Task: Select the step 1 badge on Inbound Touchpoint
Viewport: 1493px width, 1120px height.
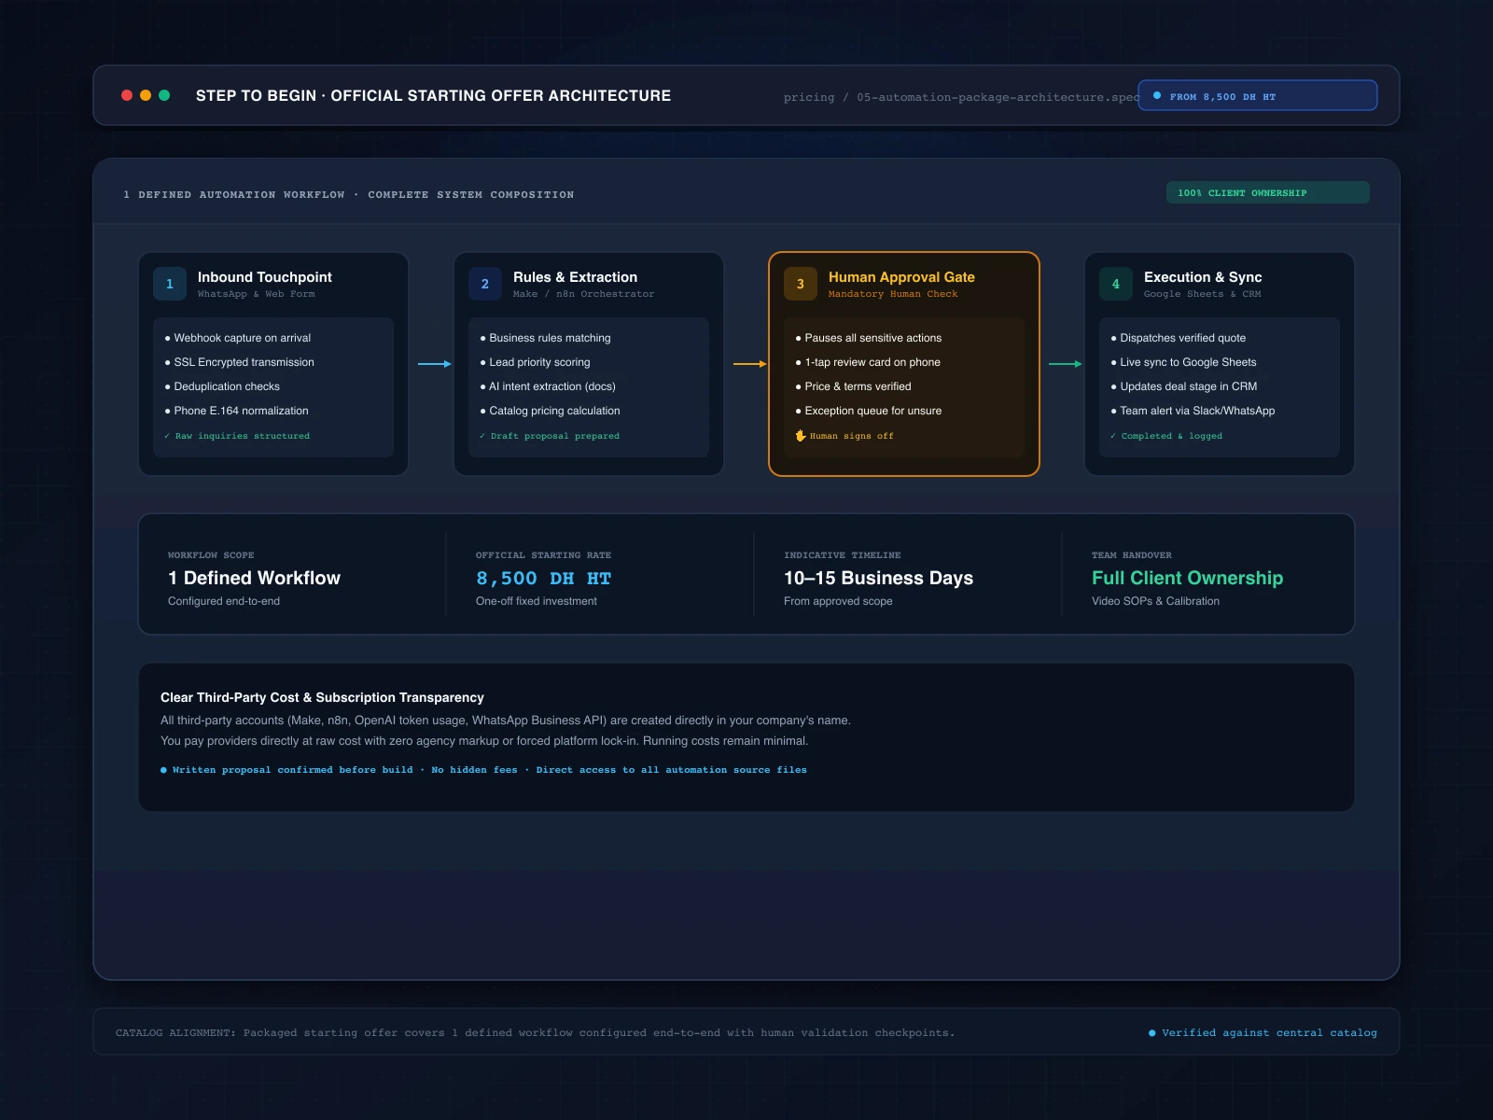Action: click(x=170, y=284)
